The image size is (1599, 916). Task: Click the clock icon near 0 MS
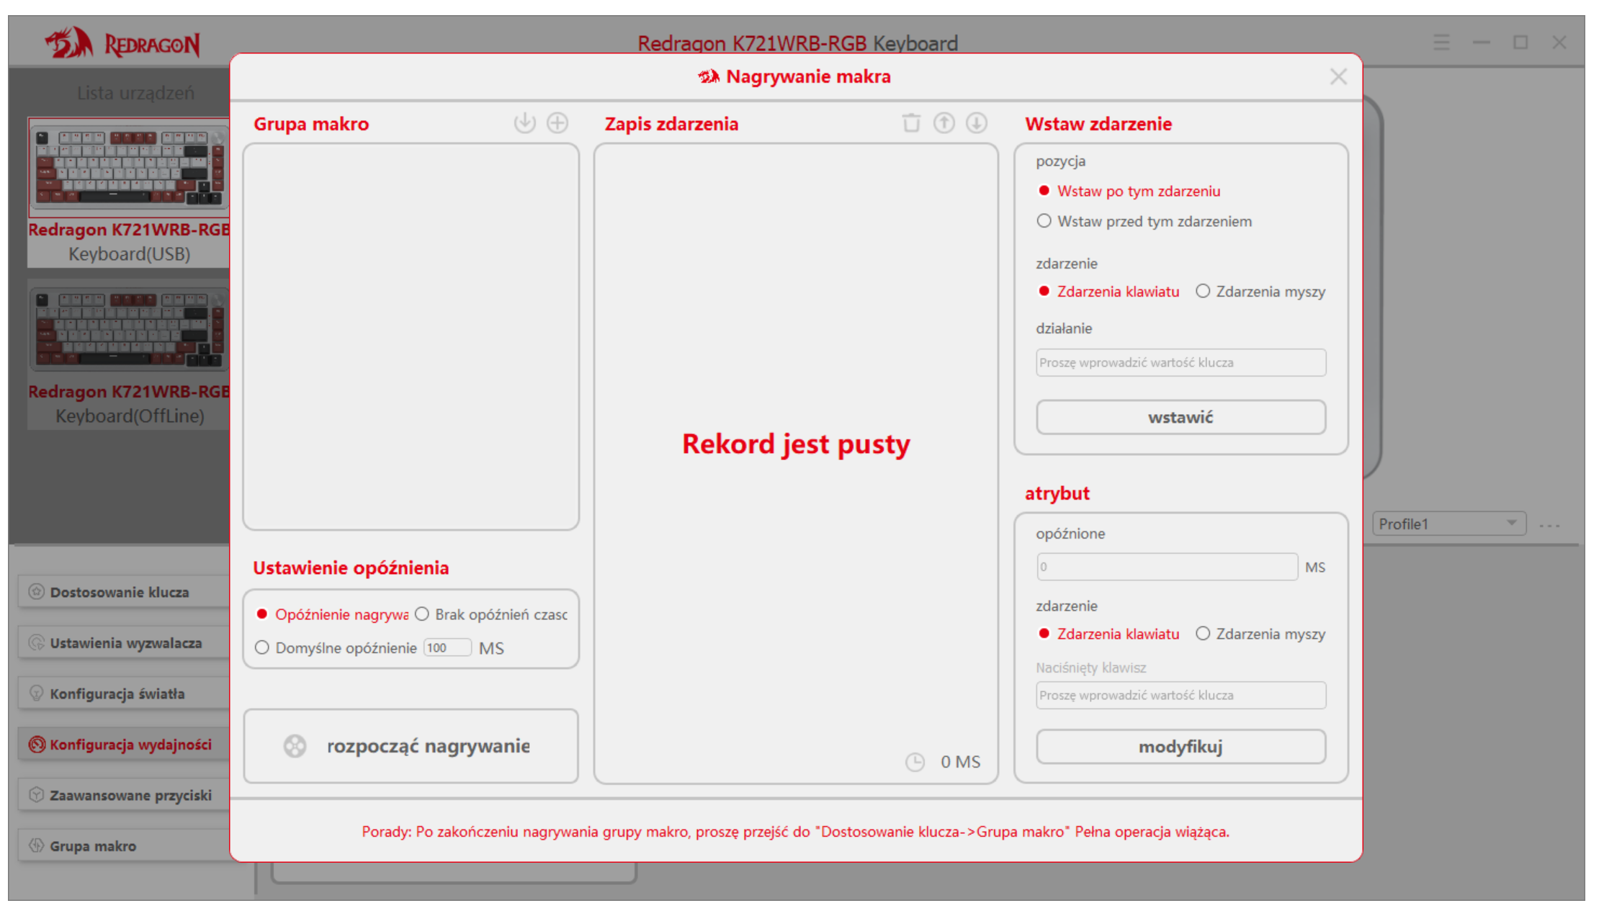click(x=915, y=762)
